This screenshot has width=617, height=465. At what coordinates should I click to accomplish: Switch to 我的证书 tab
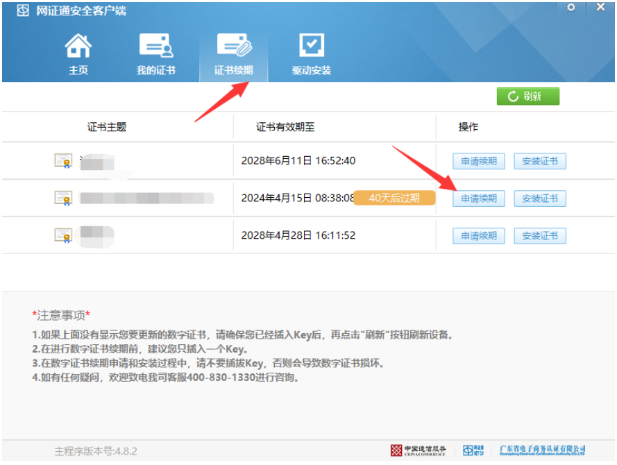pyautogui.click(x=155, y=54)
